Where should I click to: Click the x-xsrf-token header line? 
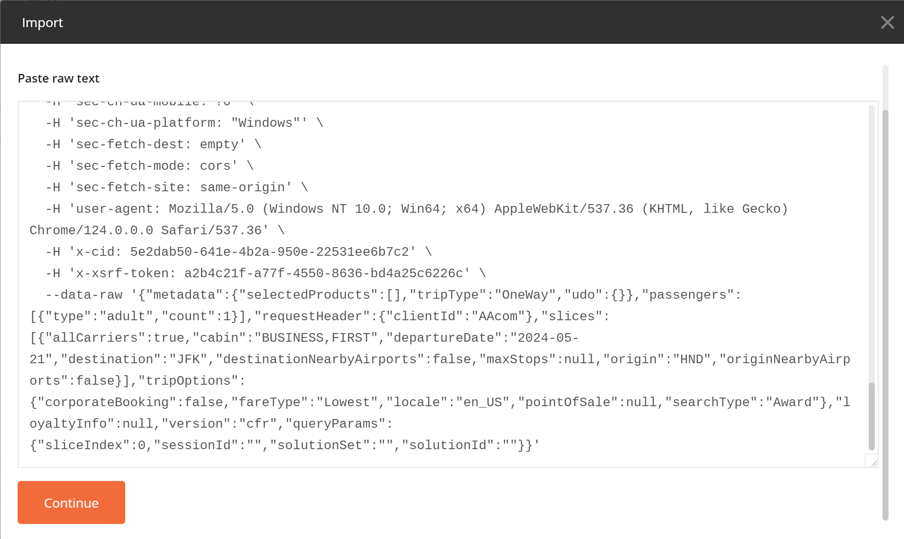(x=266, y=273)
